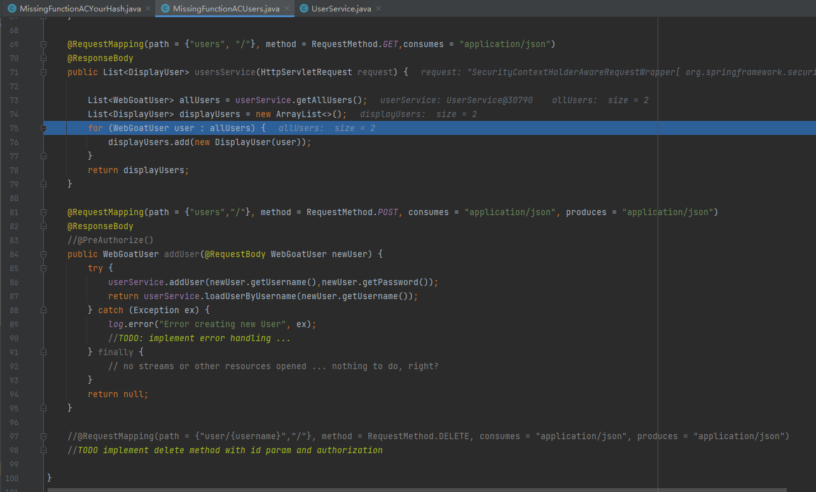Screen dimensions: 816x492
Task: Click line number 73 in the gutter
Action: pos(15,101)
